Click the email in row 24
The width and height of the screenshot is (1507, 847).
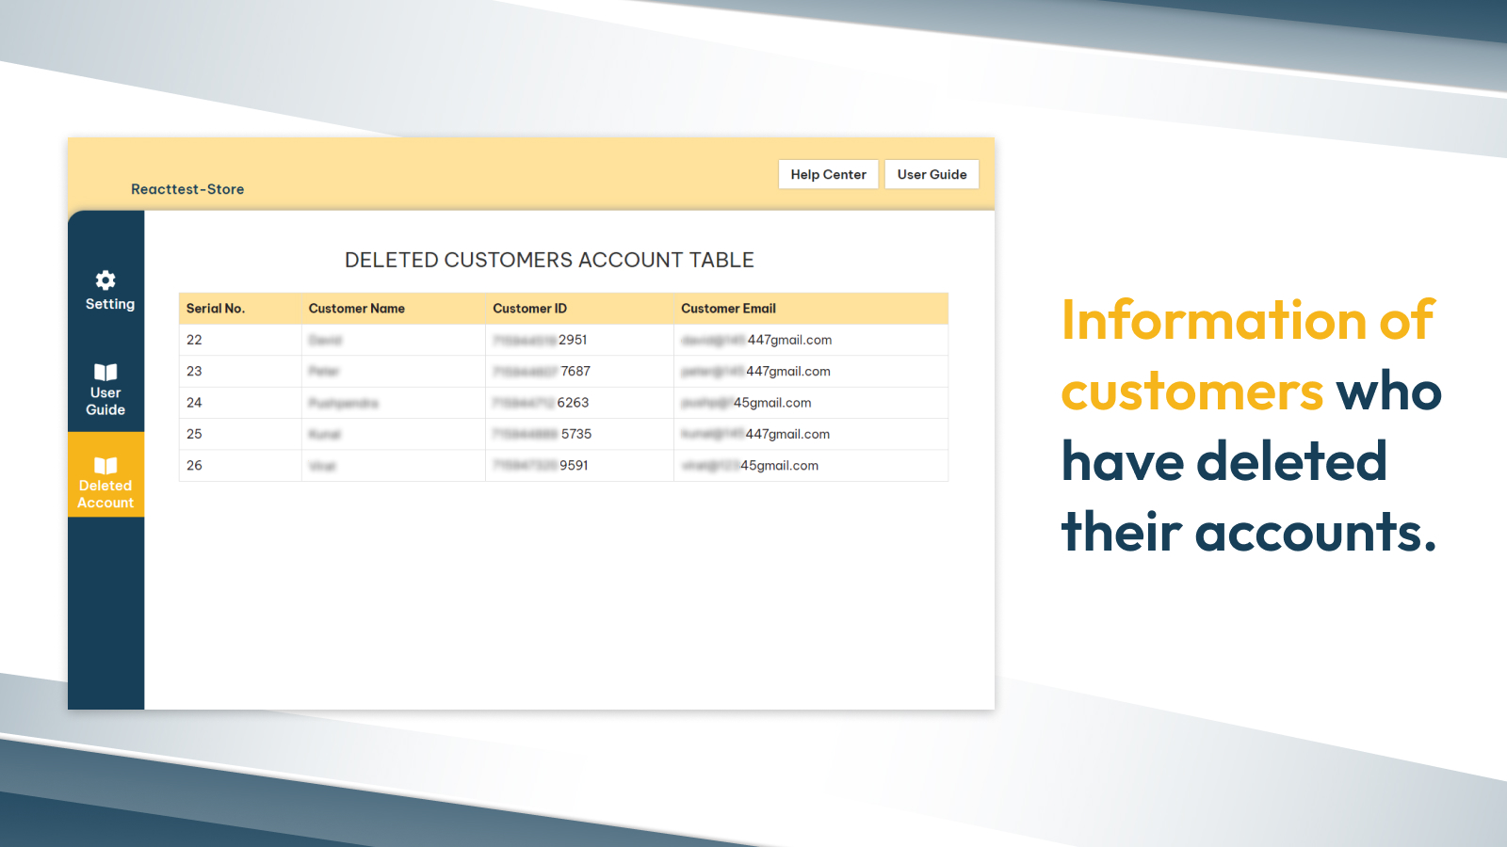coord(747,403)
